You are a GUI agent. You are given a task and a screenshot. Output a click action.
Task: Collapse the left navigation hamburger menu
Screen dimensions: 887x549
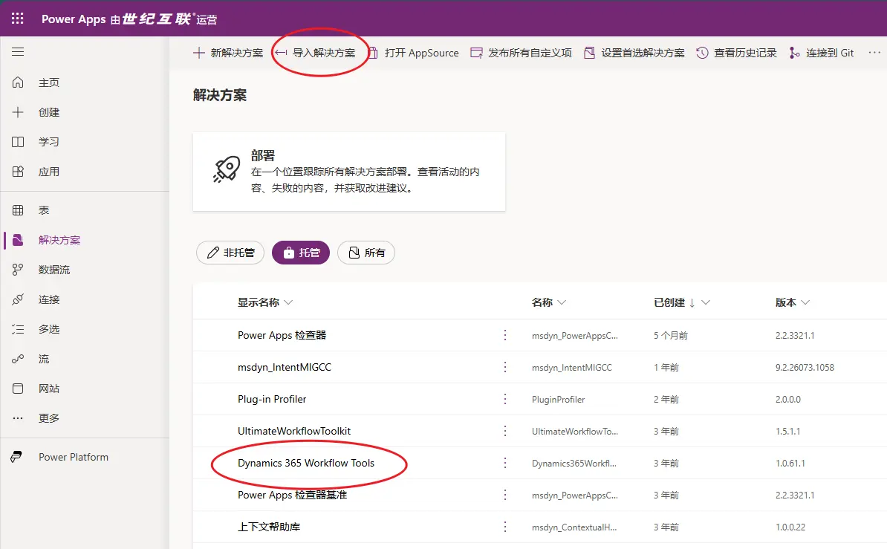pyautogui.click(x=18, y=52)
